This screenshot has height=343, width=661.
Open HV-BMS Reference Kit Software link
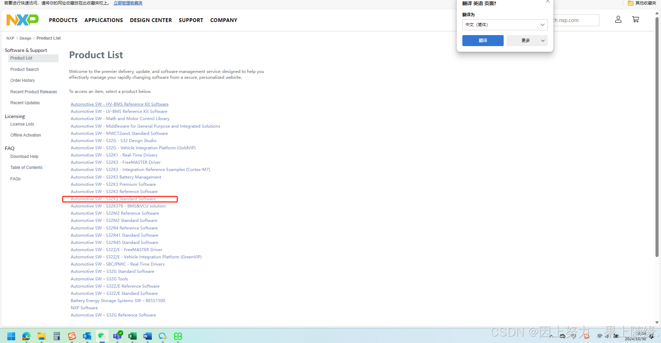pos(119,104)
